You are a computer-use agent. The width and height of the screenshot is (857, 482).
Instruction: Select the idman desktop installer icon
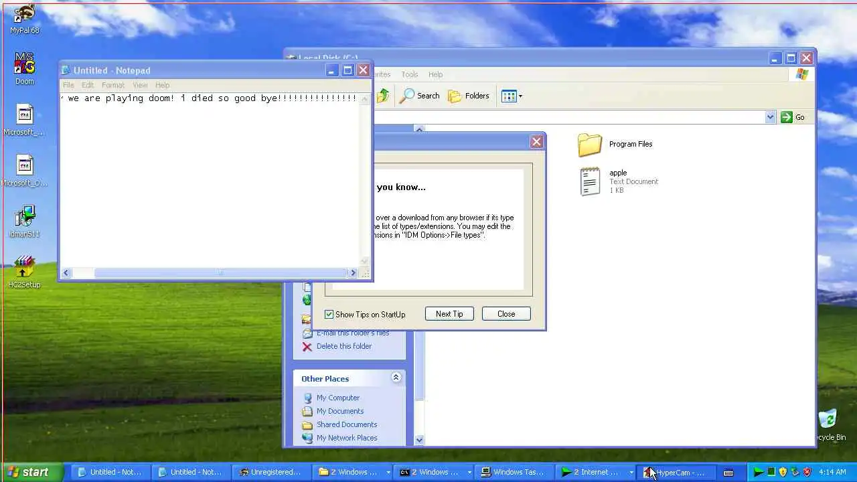coord(24,222)
